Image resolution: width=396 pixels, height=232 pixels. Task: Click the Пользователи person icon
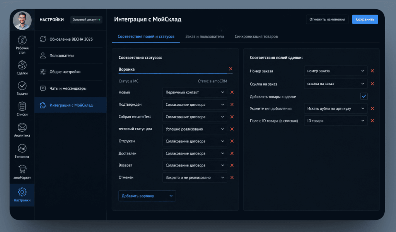click(x=43, y=55)
